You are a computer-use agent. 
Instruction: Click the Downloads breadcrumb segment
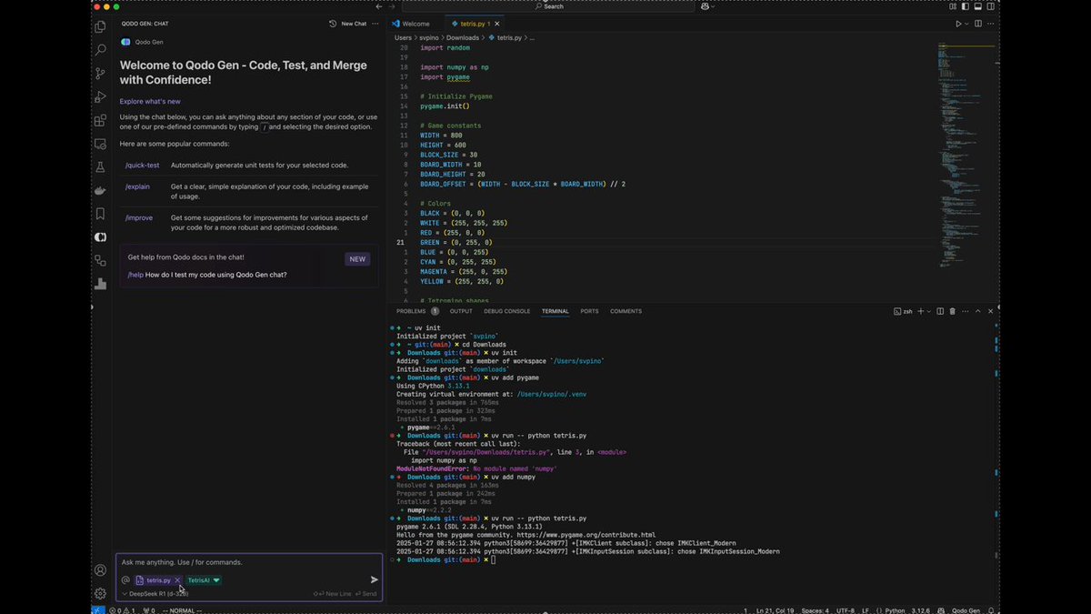tap(463, 38)
